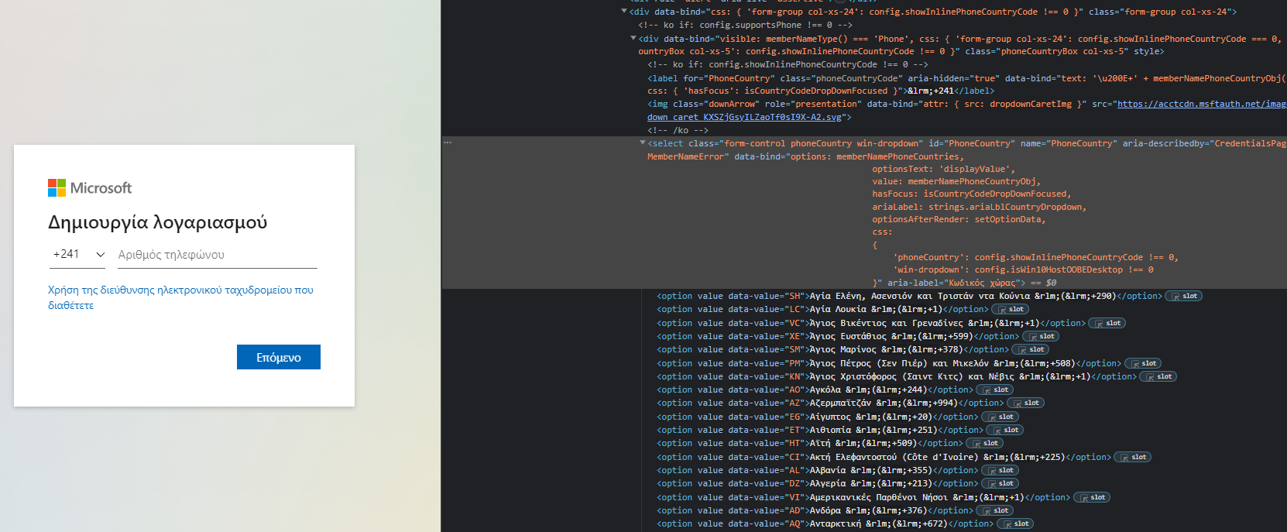1287x532 pixels.
Task: Open the link to use existing email address
Action: click(x=180, y=297)
